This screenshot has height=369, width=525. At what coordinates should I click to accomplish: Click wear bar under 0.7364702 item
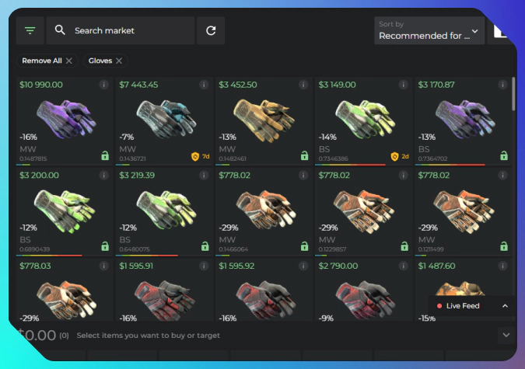tap(464, 165)
